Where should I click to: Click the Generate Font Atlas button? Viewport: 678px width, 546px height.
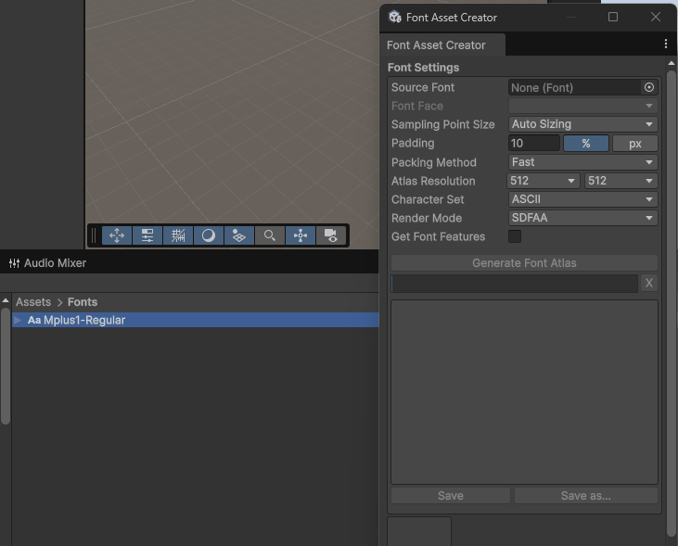coord(524,263)
